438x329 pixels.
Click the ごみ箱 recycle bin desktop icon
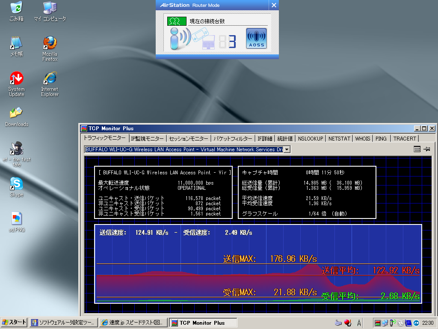tap(17, 12)
